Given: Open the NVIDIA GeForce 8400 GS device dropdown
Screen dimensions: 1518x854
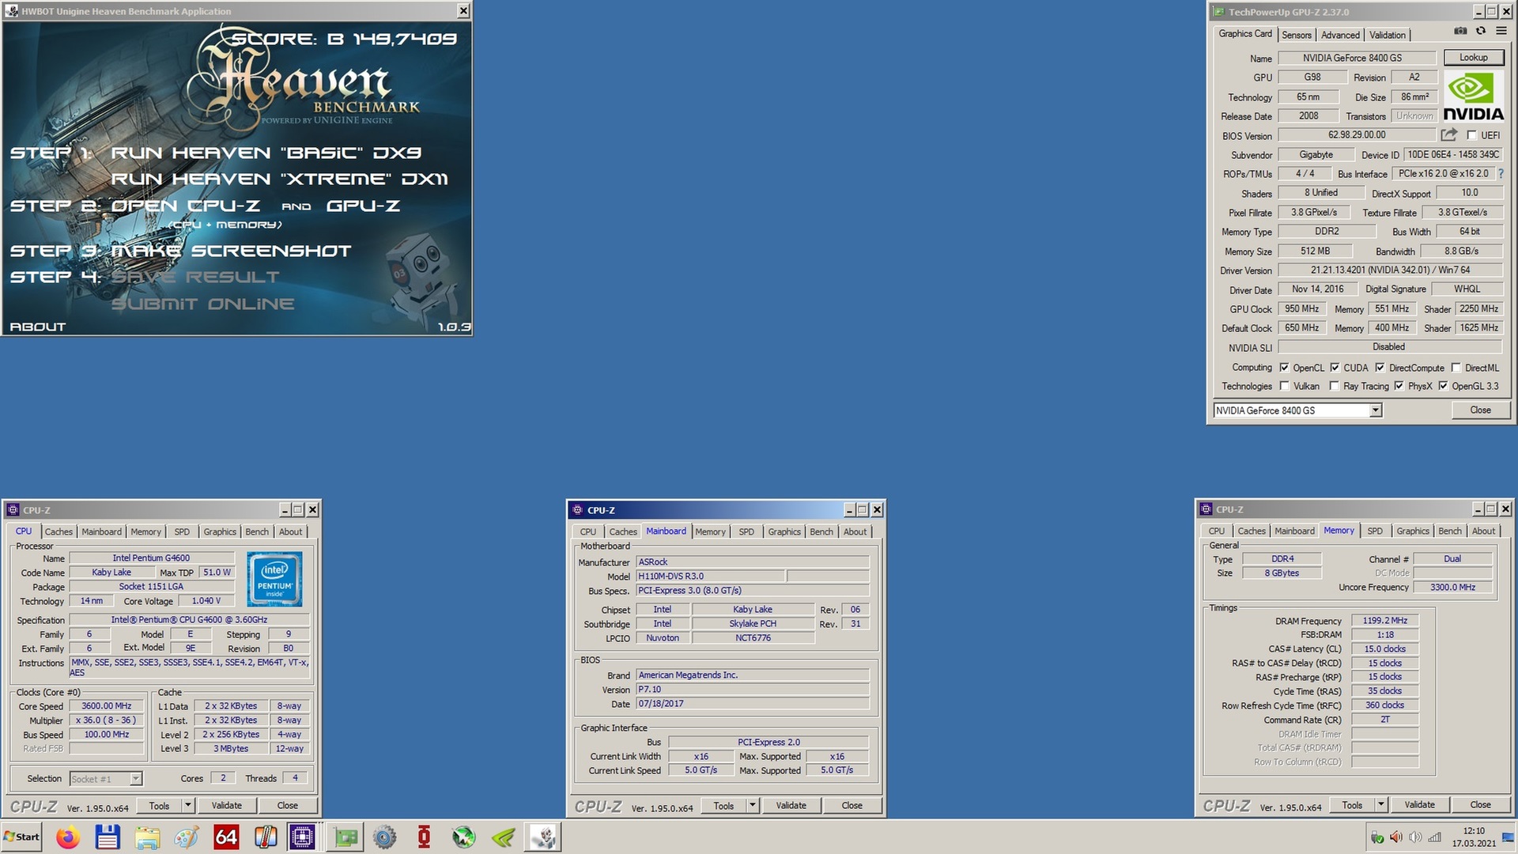Looking at the screenshot, I should pos(1376,410).
